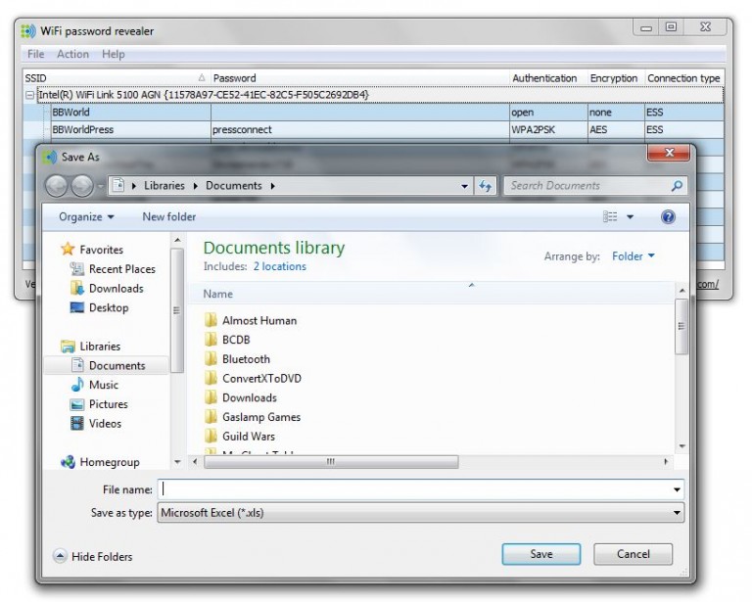752x602 pixels.
Task: Select the Gaslamp Games folder
Action: pos(260,417)
